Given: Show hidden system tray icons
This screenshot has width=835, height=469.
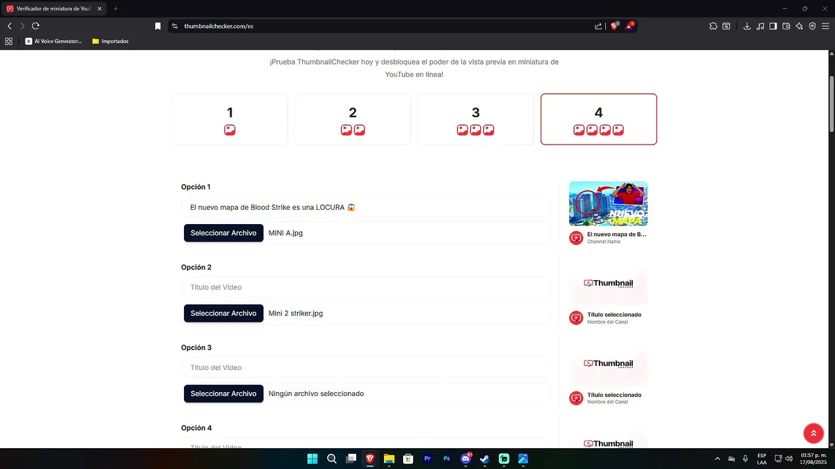Looking at the screenshot, I should coord(718,459).
